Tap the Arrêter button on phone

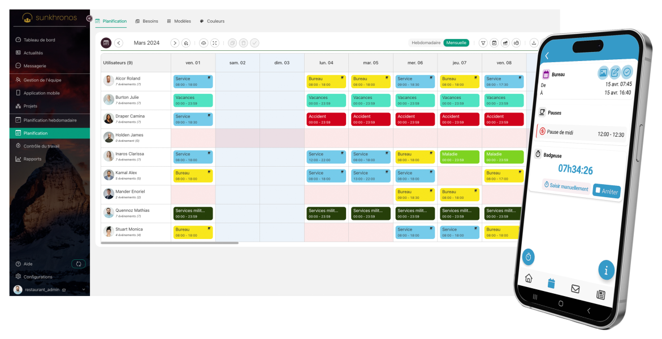607,192
